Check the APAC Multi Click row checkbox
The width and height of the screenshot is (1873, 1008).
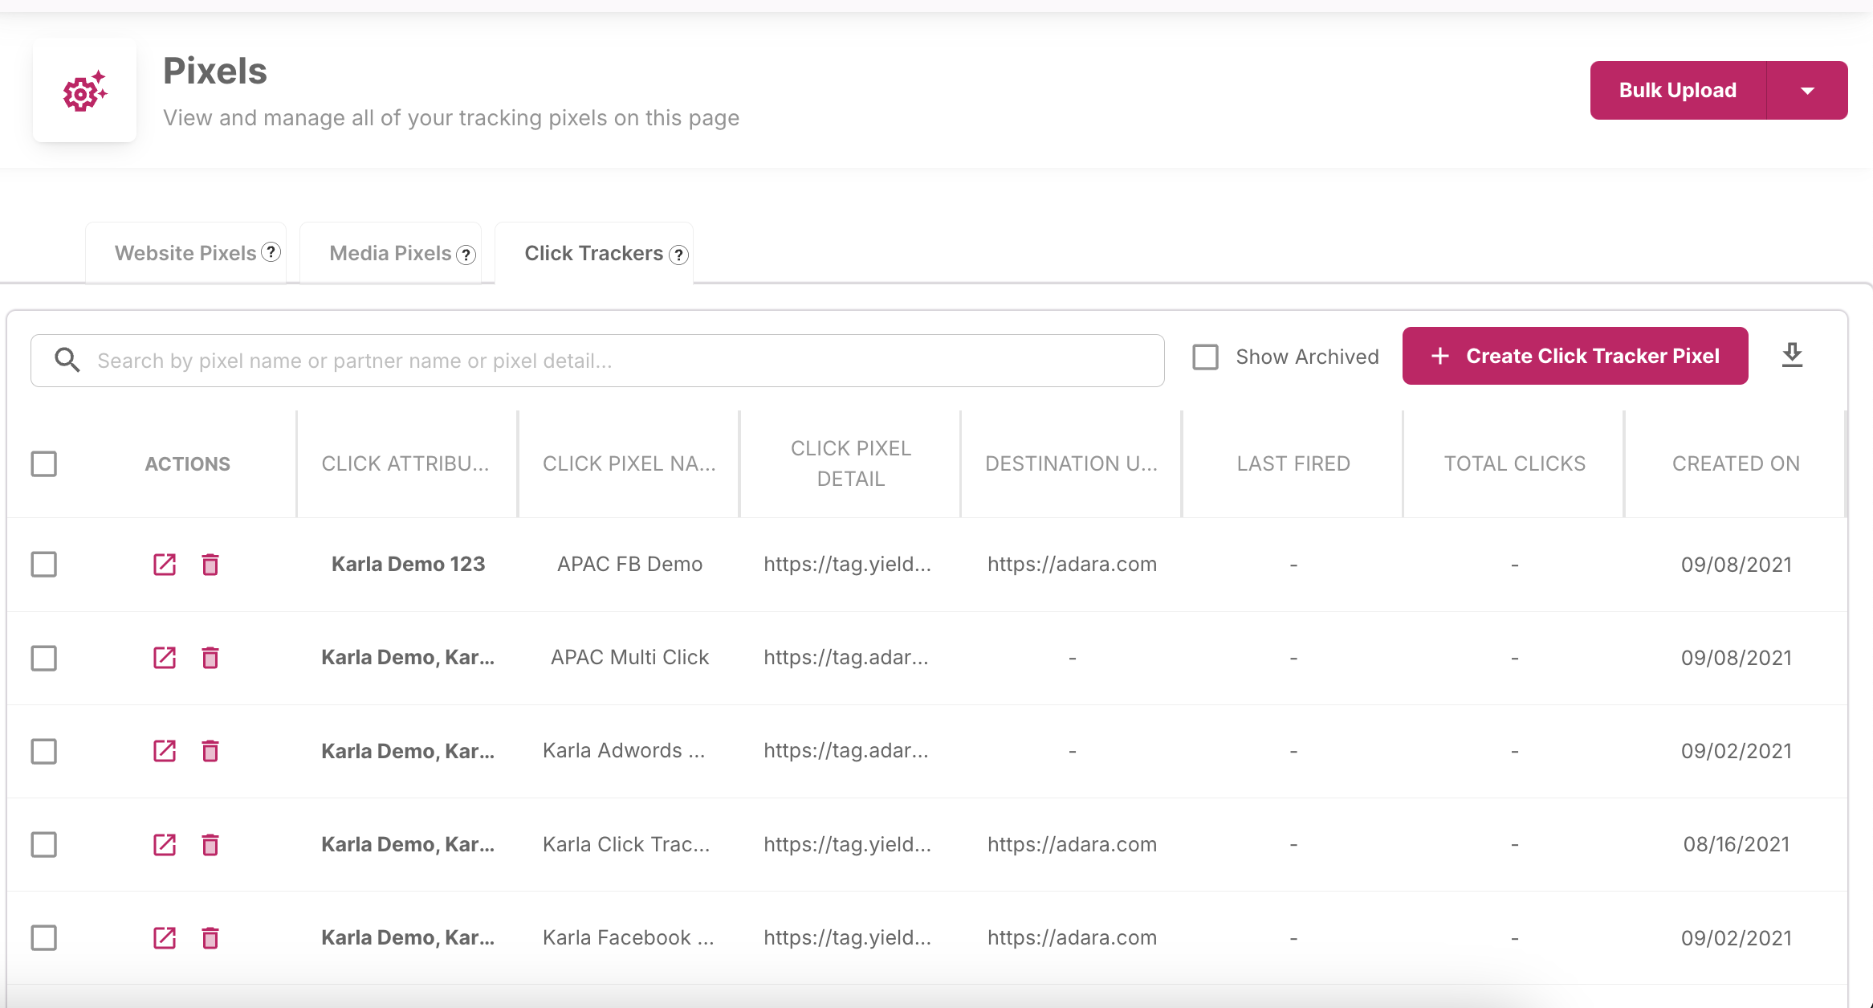pyautogui.click(x=44, y=658)
